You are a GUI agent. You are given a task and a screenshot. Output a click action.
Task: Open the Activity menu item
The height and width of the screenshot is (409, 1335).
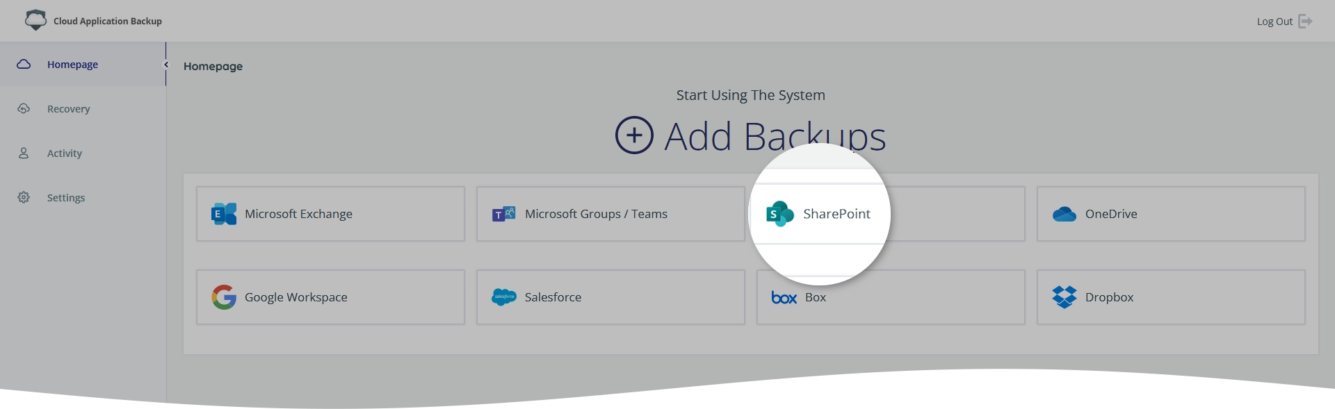[83, 153]
